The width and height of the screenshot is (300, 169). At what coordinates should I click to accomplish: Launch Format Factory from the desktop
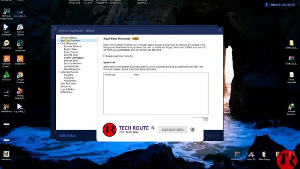click(x=20, y=30)
